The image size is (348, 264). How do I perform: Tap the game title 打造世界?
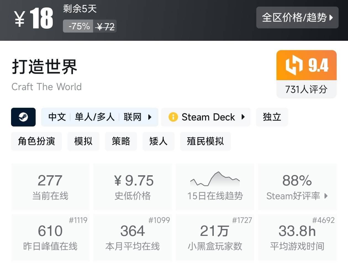44,66
